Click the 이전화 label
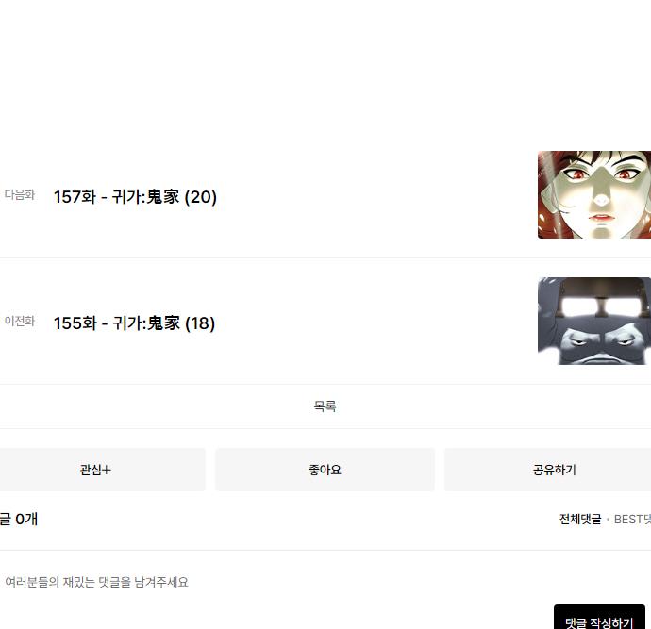The image size is (651, 629). 20,321
